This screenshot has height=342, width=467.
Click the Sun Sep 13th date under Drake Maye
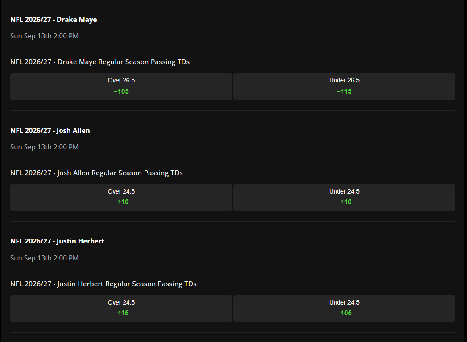tap(44, 36)
